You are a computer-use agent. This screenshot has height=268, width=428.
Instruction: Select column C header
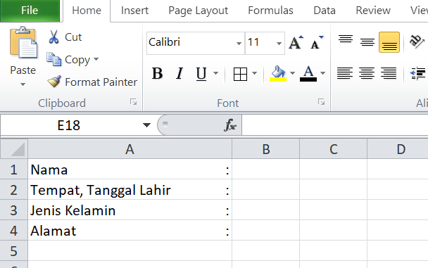click(333, 149)
